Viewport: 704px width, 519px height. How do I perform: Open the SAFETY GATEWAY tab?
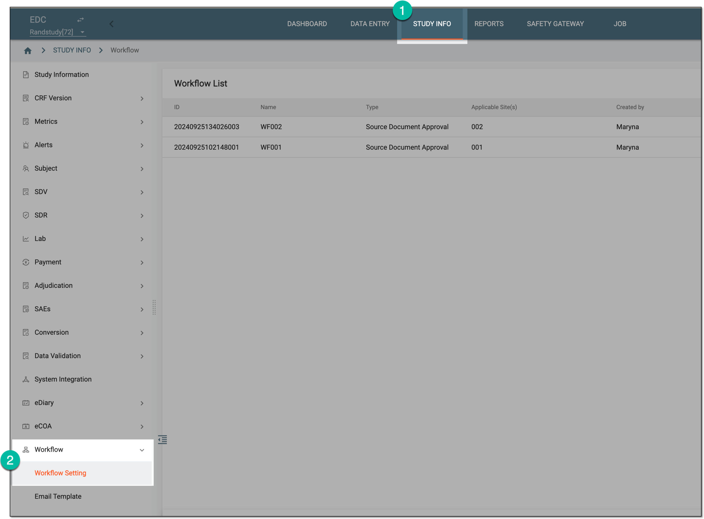555,24
